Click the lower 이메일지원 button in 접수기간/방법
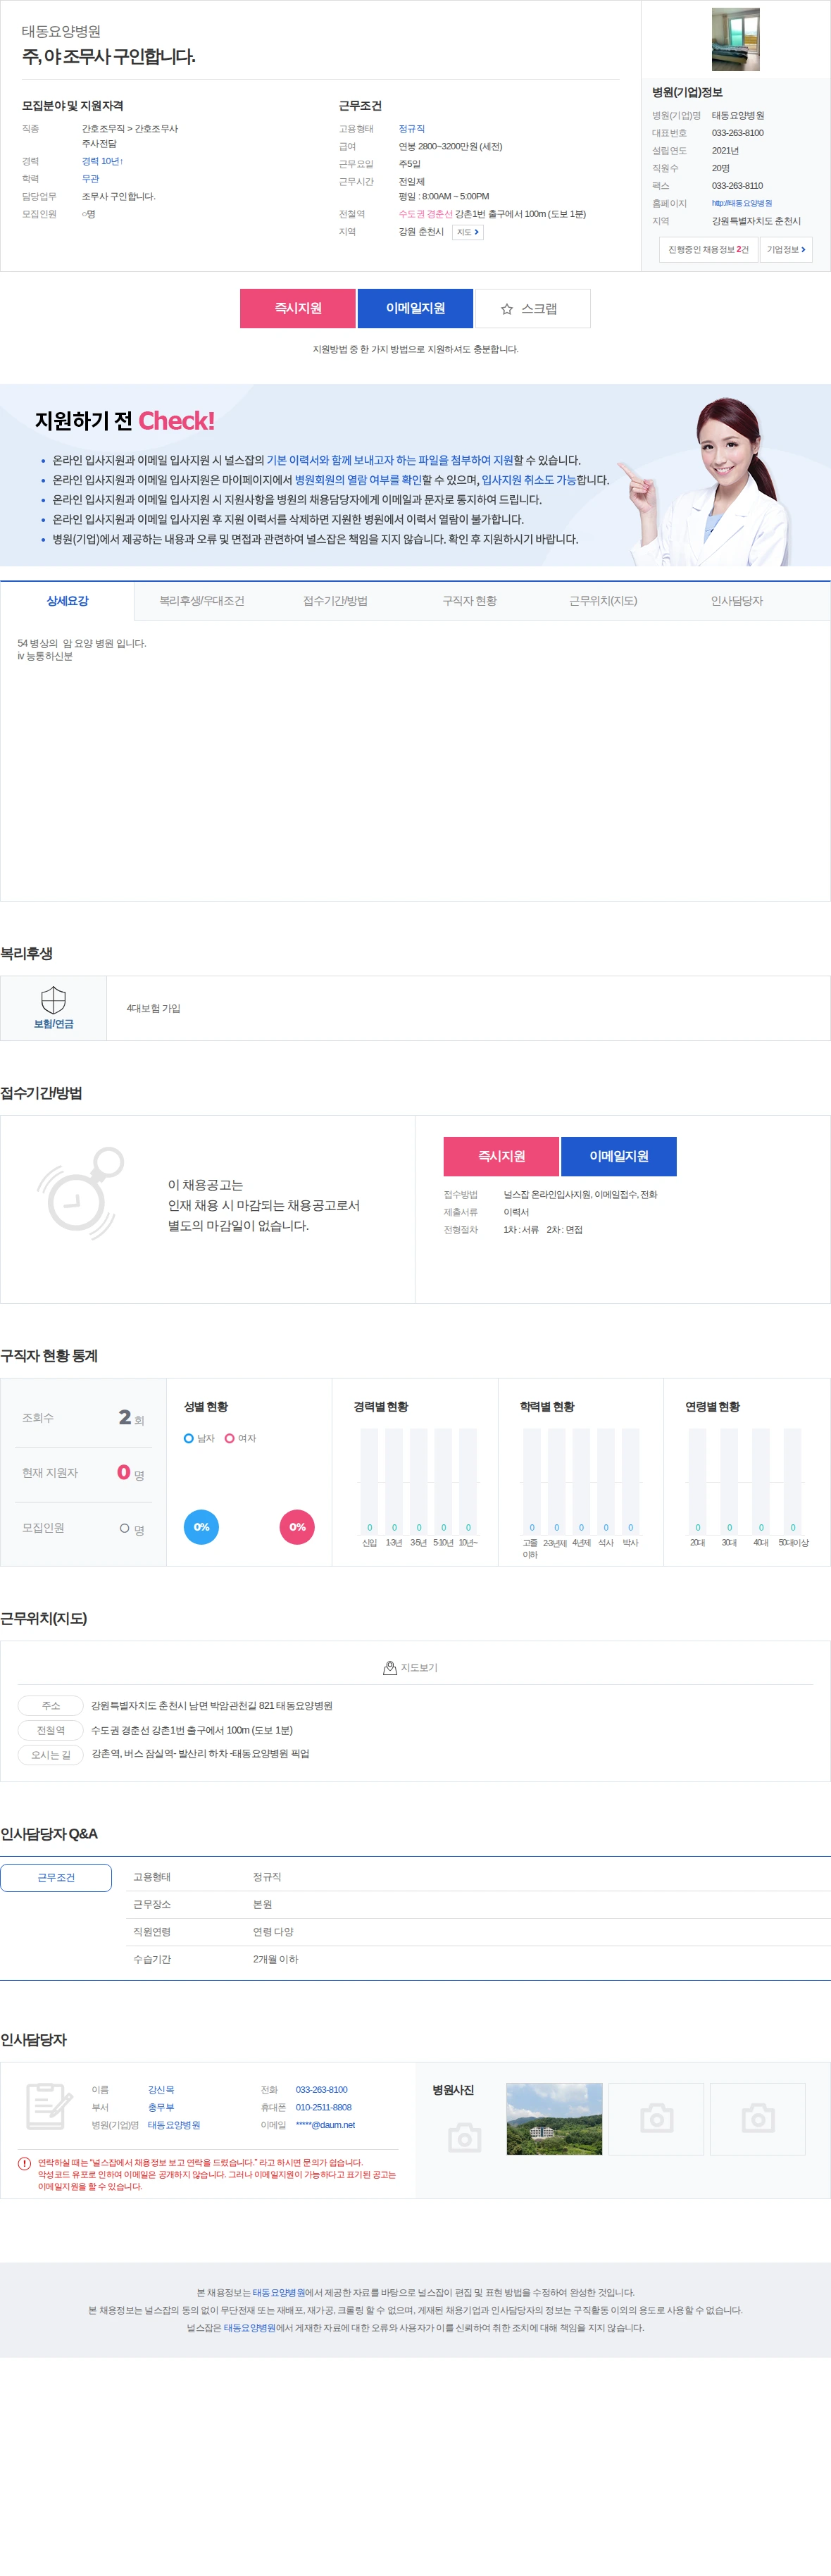 (619, 1156)
